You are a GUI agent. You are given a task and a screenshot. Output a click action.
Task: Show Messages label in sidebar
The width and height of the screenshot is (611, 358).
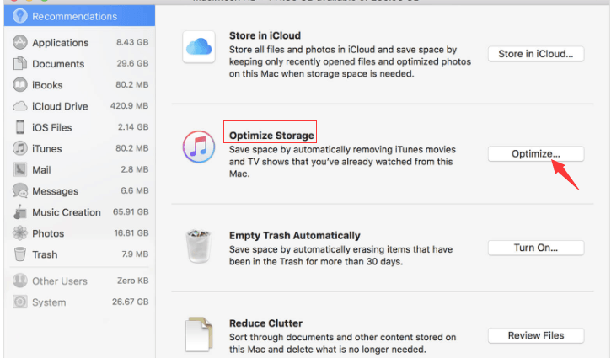(56, 191)
